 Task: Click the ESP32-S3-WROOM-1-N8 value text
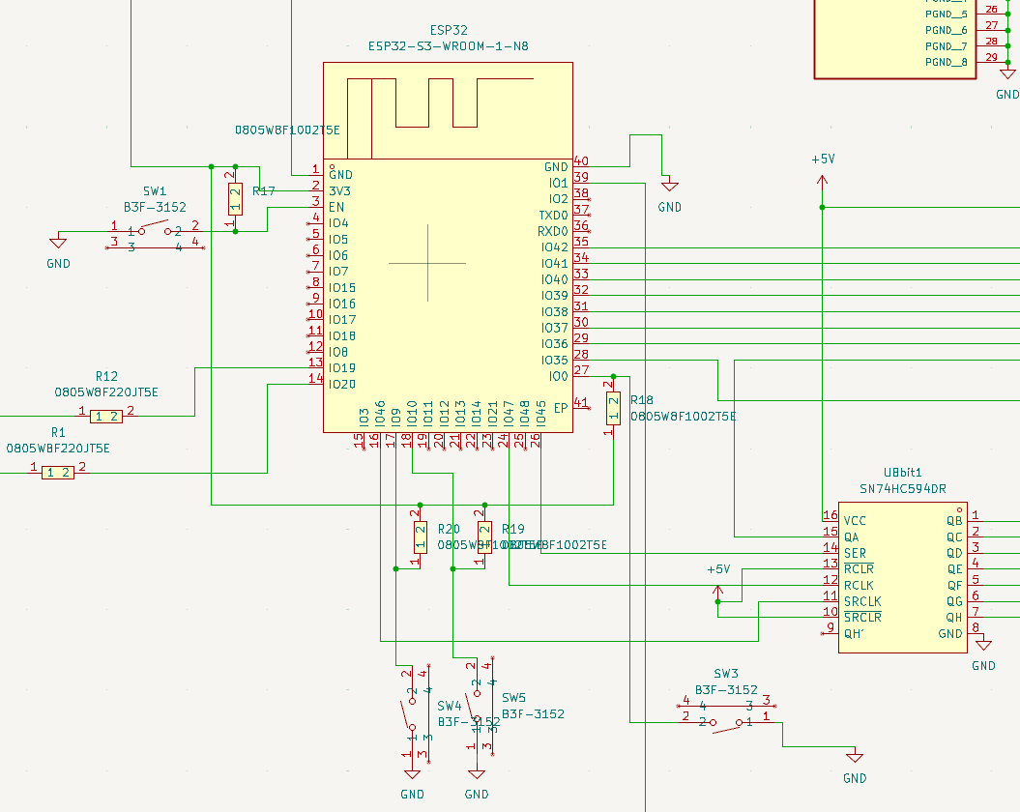pyautogui.click(x=449, y=46)
